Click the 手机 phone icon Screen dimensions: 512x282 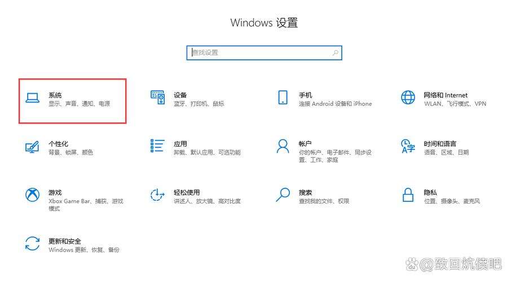point(283,98)
